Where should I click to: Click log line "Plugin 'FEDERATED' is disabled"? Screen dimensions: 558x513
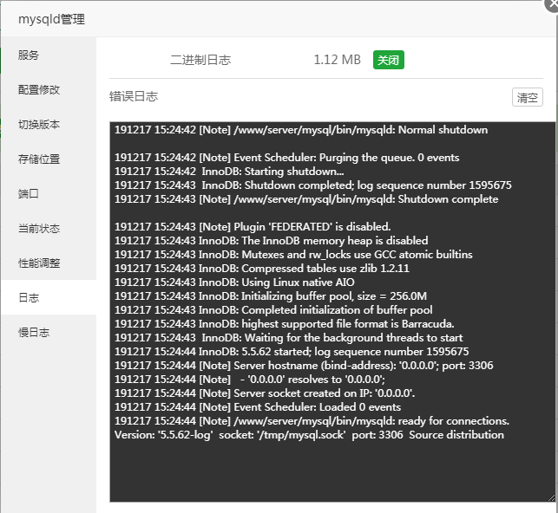point(253,227)
